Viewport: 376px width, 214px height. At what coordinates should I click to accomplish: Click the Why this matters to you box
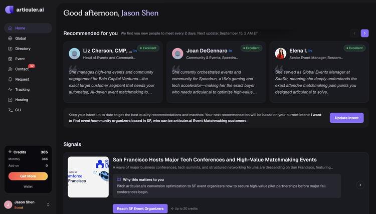(x=227, y=186)
